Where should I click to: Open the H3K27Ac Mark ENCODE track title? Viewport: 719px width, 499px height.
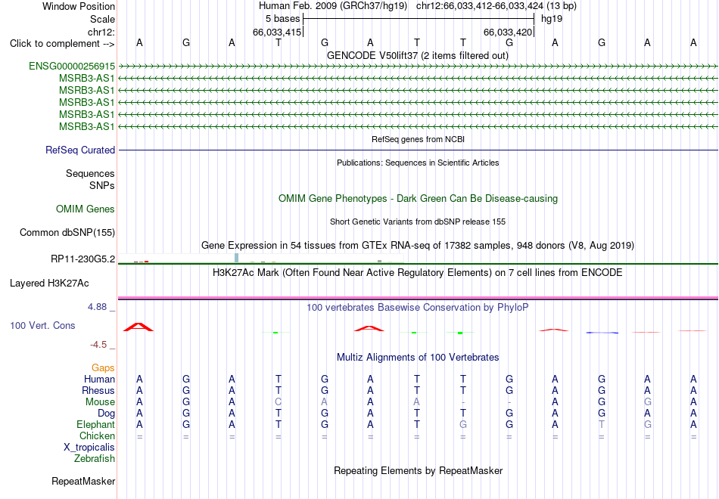pyautogui.click(x=418, y=273)
